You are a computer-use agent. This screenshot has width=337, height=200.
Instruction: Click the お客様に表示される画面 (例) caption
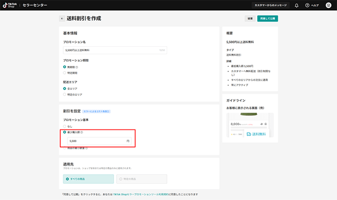coord(245,108)
